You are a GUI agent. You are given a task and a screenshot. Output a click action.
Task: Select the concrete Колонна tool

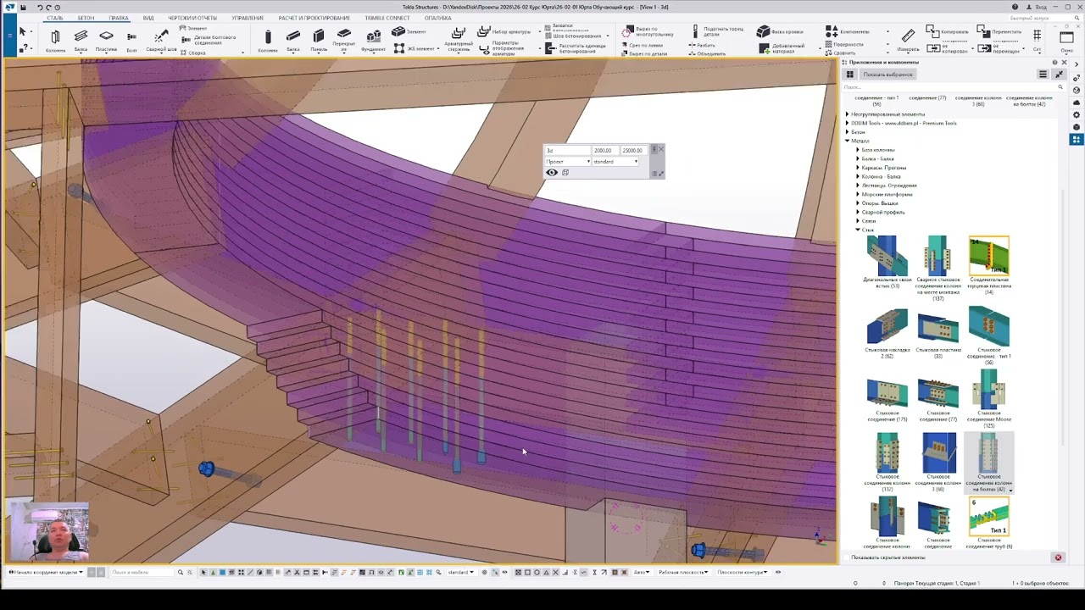[268, 40]
